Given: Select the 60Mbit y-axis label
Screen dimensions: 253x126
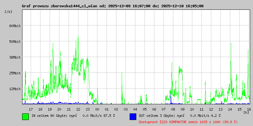Looking at the screenshot, I should (15, 26).
